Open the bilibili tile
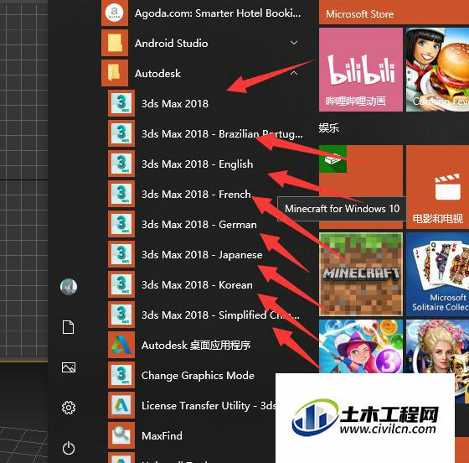This screenshot has width=469, height=463. (361, 70)
